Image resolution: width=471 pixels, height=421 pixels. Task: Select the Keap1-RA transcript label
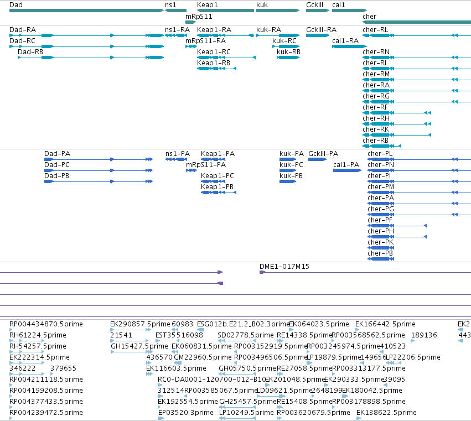[x=214, y=30]
